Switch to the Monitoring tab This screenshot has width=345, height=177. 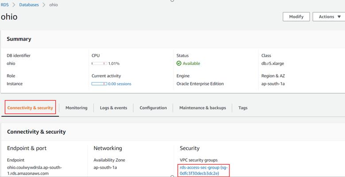[76, 108]
